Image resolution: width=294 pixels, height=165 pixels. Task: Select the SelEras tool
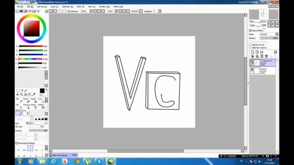(x=41, y=106)
